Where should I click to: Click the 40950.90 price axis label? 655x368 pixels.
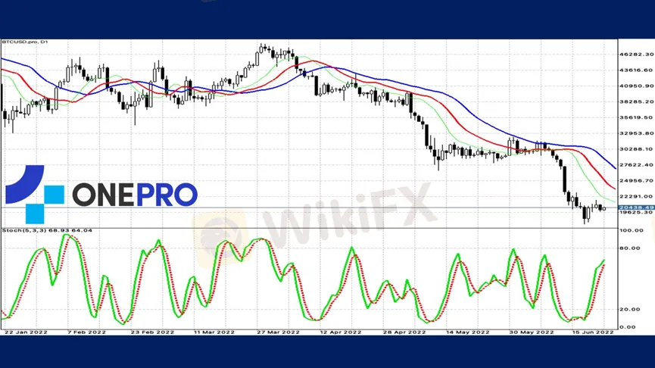point(635,86)
